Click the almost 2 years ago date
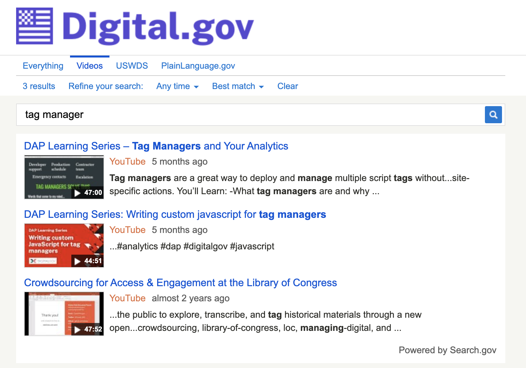The height and width of the screenshot is (368, 526). (x=191, y=298)
